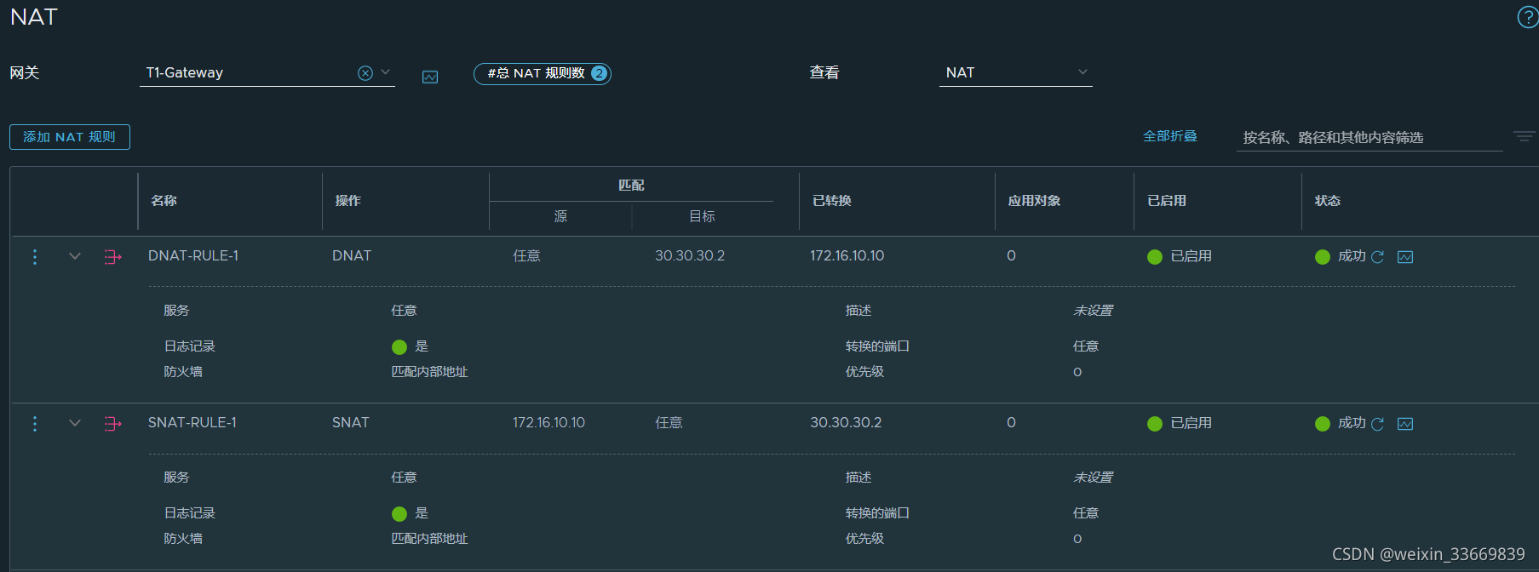This screenshot has width=1539, height=572.
Task: Click the name column header
Action: [164, 201]
